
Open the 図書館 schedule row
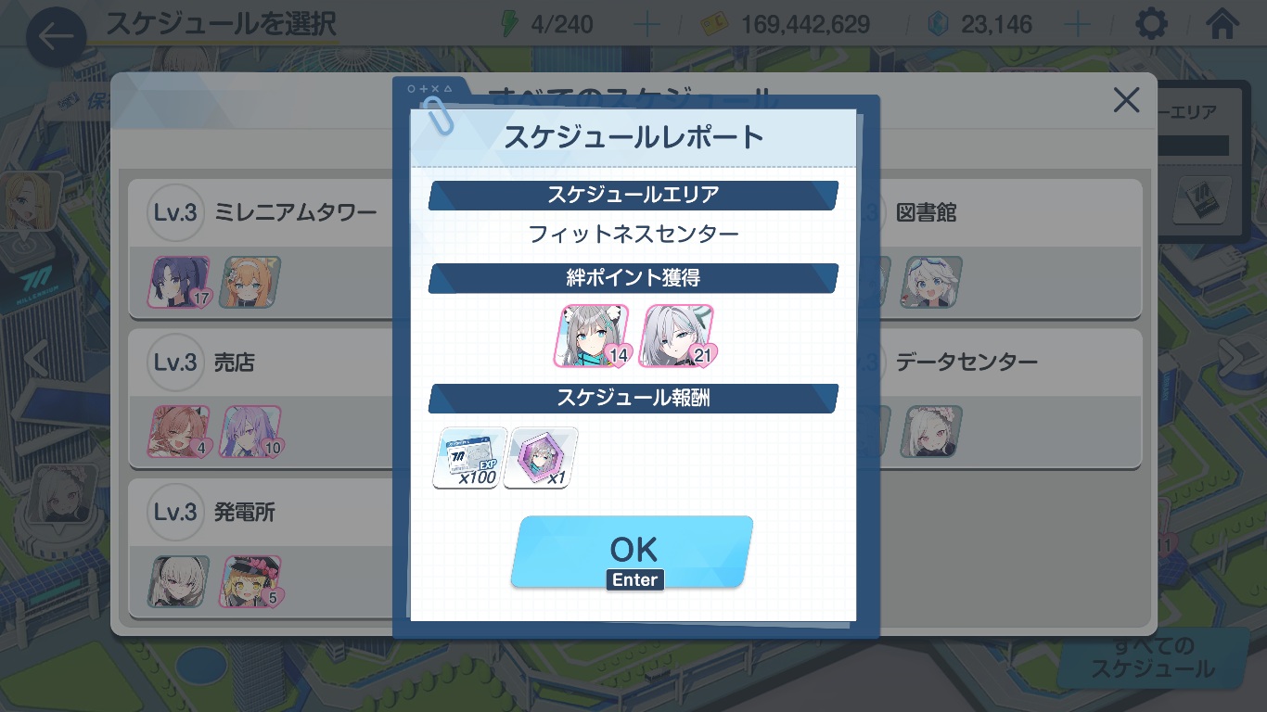pos(1006,248)
